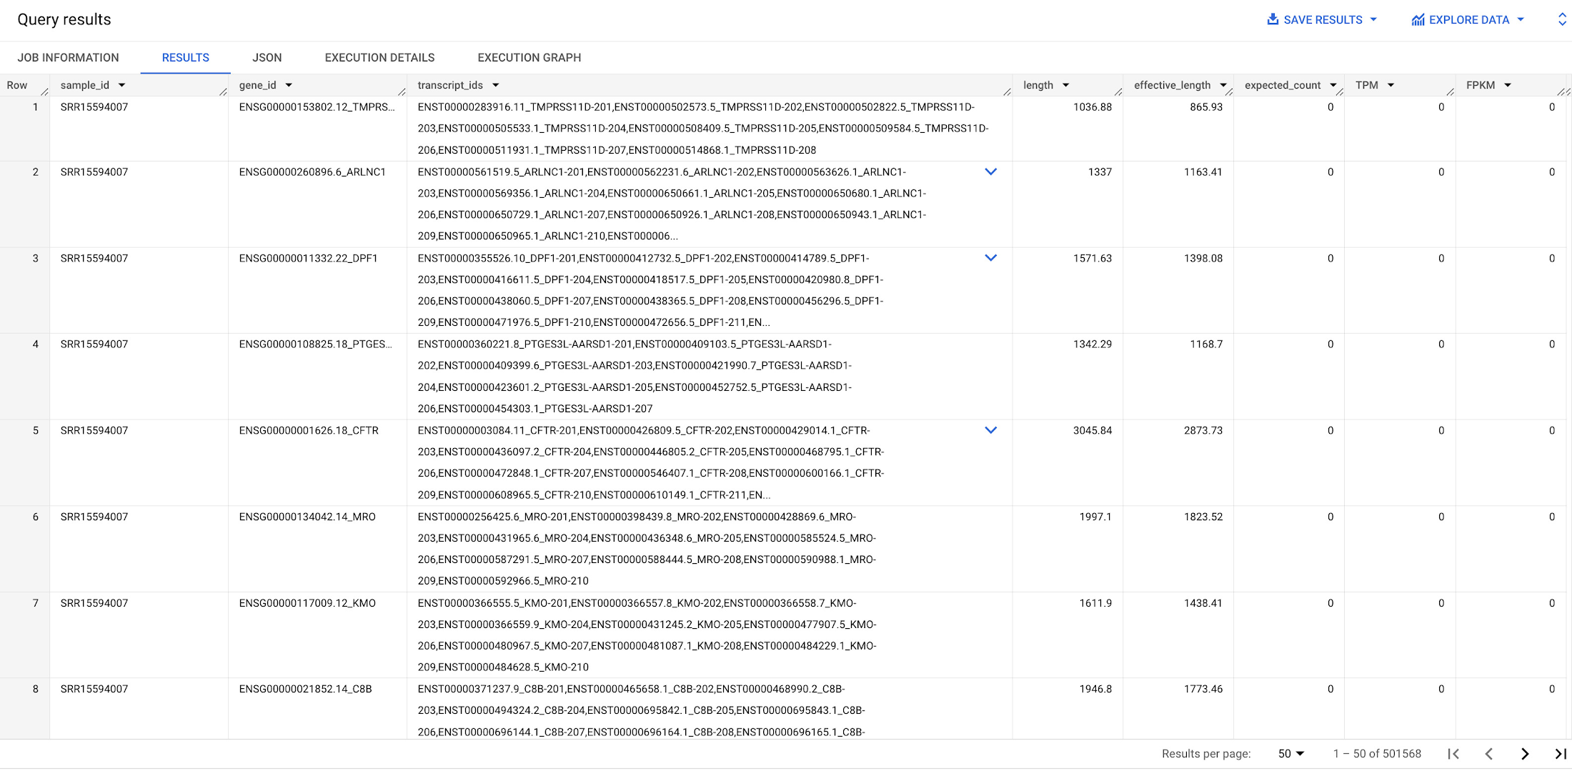Click the EXPLORE DATA button label
This screenshot has height=771, width=1572.
pyautogui.click(x=1469, y=20)
